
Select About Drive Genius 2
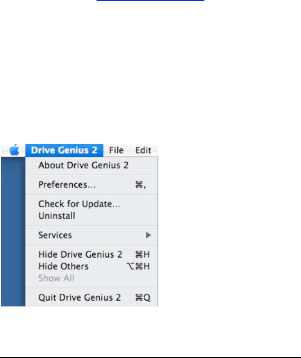click(x=83, y=165)
